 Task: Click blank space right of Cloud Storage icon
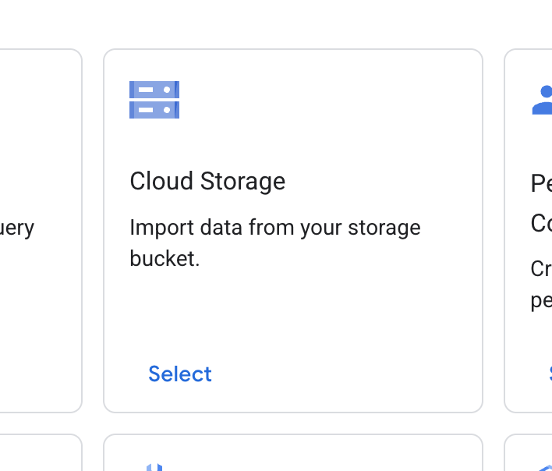(x=327, y=100)
